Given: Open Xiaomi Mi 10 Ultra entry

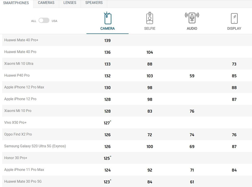Looking at the screenshot, I should click(19, 64).
